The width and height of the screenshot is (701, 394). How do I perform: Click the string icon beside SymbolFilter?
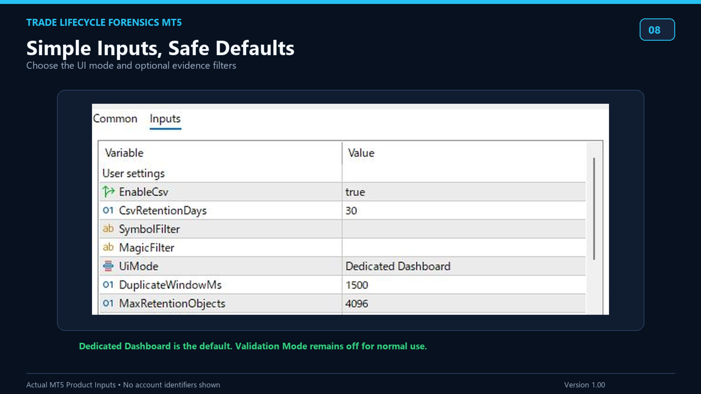click(108, 229)
